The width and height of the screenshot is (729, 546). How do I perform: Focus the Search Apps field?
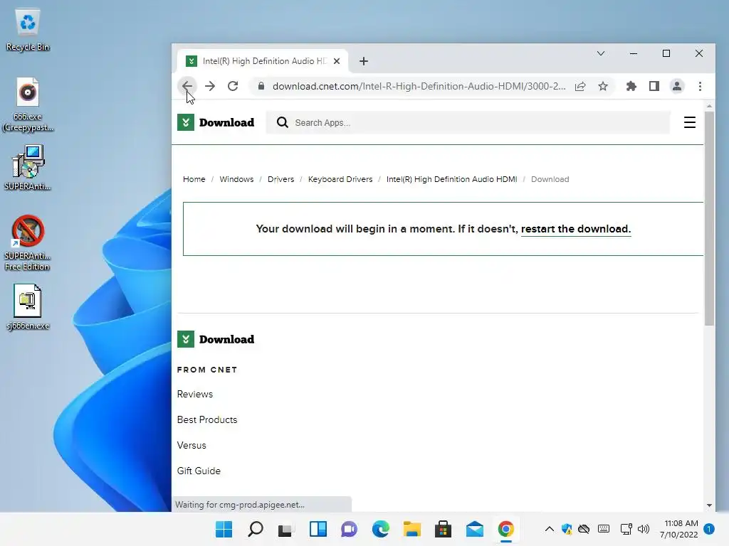(468, 122)
